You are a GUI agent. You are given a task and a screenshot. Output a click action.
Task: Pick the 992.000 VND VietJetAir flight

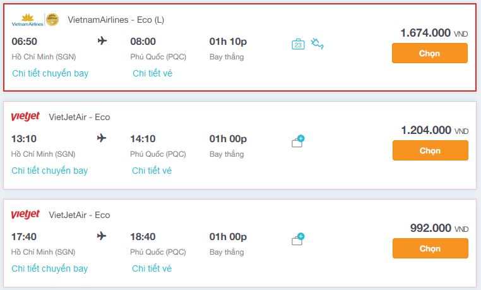click(x=431, y=248)
